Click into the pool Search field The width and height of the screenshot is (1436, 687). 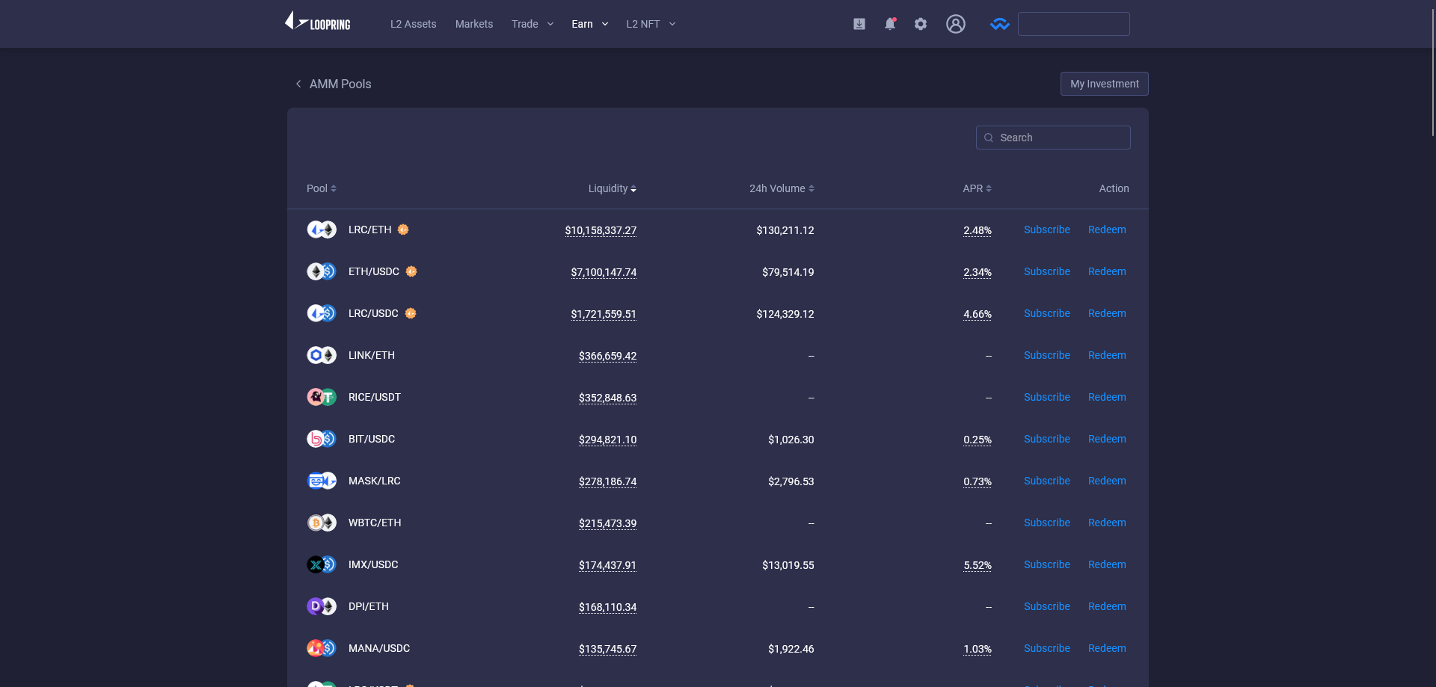pos(1061,138)
